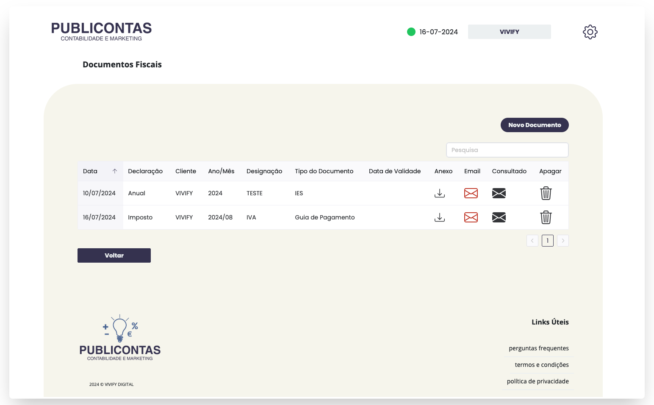Screen dimensions: 654x405
Task: Open settings with the gear icon
Action: tap(590, 32)
